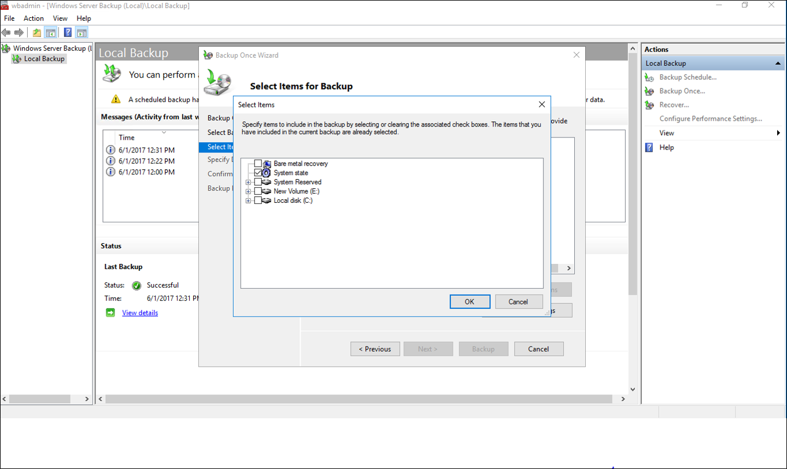This screenshot has width=787, height=469.
Task: Close the Select Items dialog
Action: [x=542, y=105]
